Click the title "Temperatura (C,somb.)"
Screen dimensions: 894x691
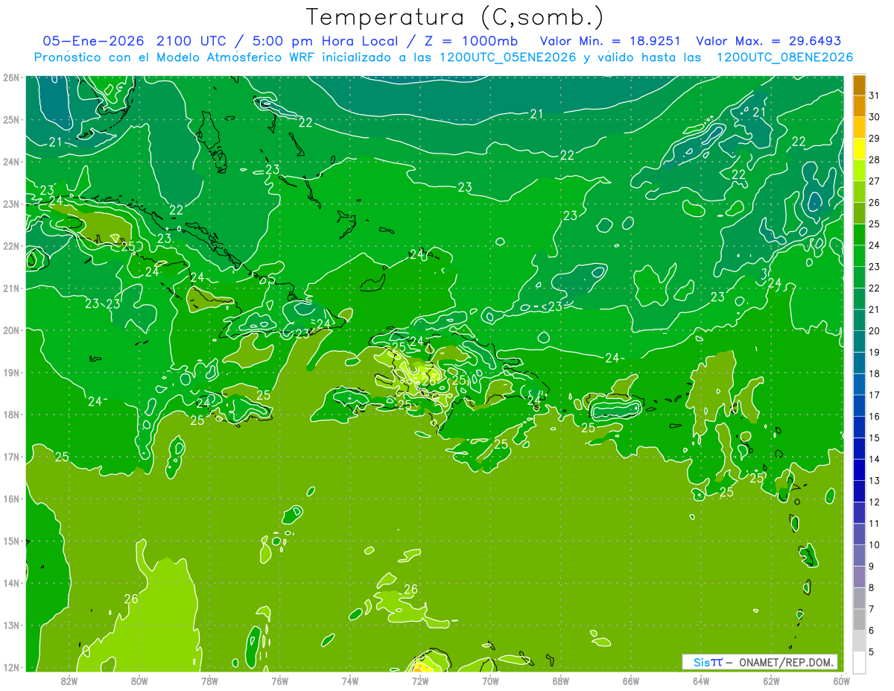point(454,17)
